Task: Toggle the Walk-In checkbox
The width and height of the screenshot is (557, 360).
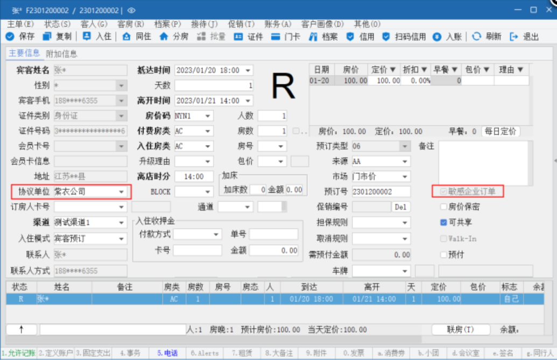Action: [443, 239]
